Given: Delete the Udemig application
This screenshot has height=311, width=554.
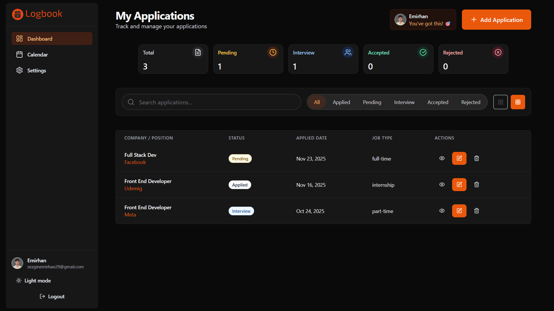Looking at the screenshot, I should 476,184.
